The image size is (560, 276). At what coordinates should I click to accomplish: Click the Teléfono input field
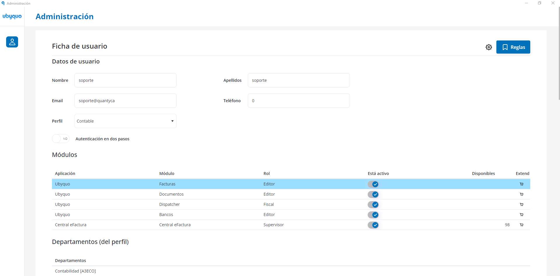[299, 100]
